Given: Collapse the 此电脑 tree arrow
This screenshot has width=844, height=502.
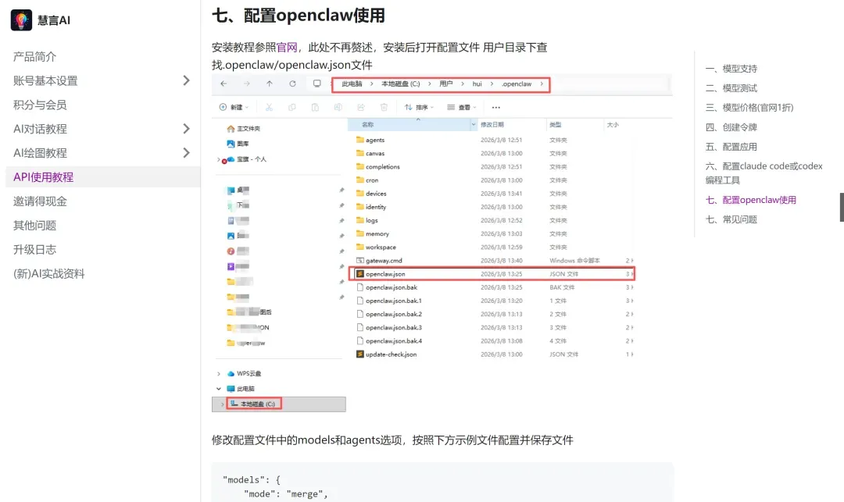Looking at the screenshot, I should pos(219,389).
